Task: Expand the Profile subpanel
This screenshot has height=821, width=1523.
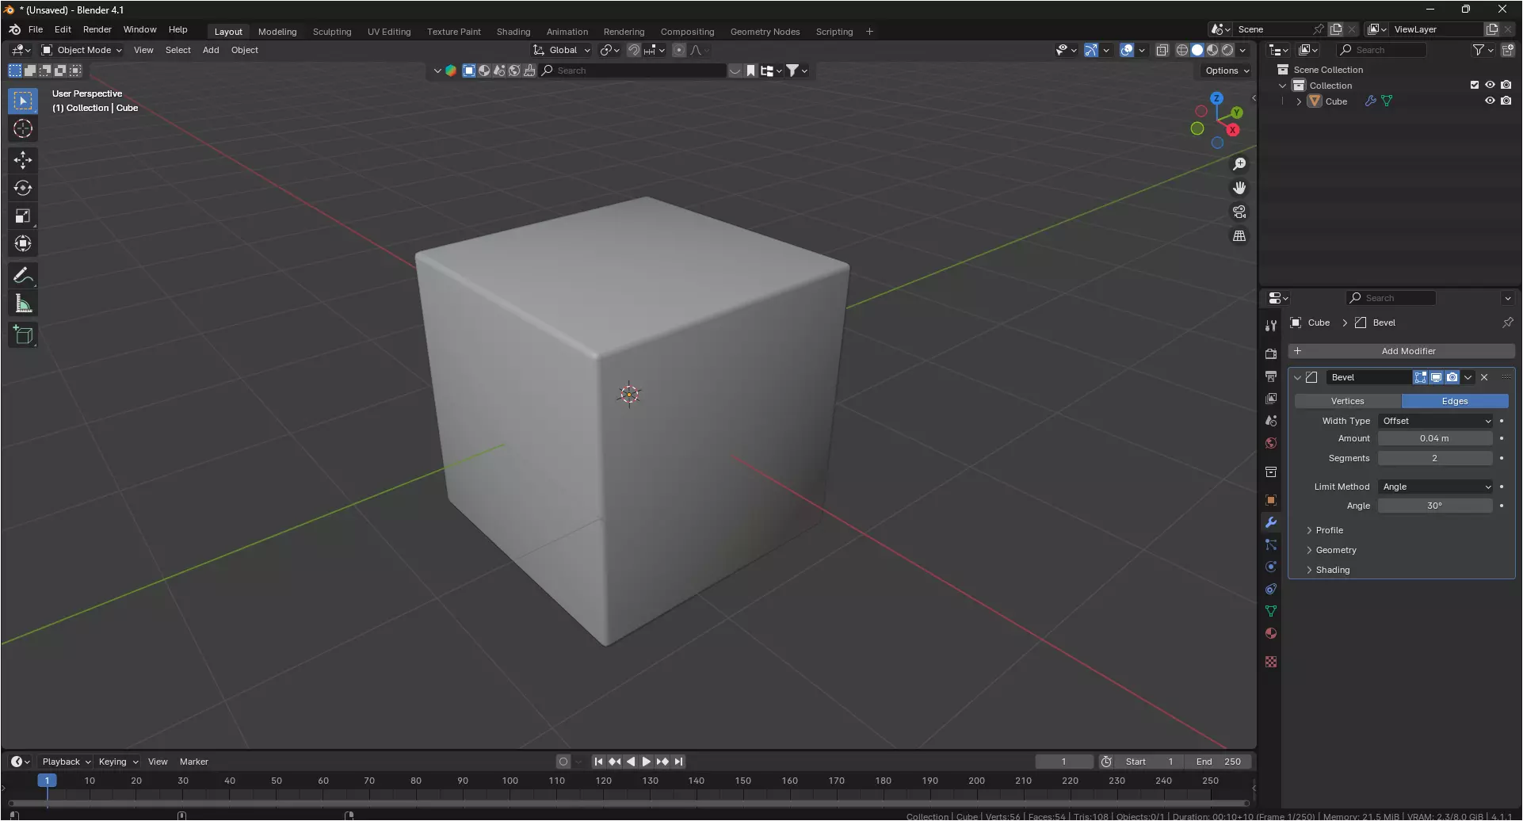Action: (1329, 530)
